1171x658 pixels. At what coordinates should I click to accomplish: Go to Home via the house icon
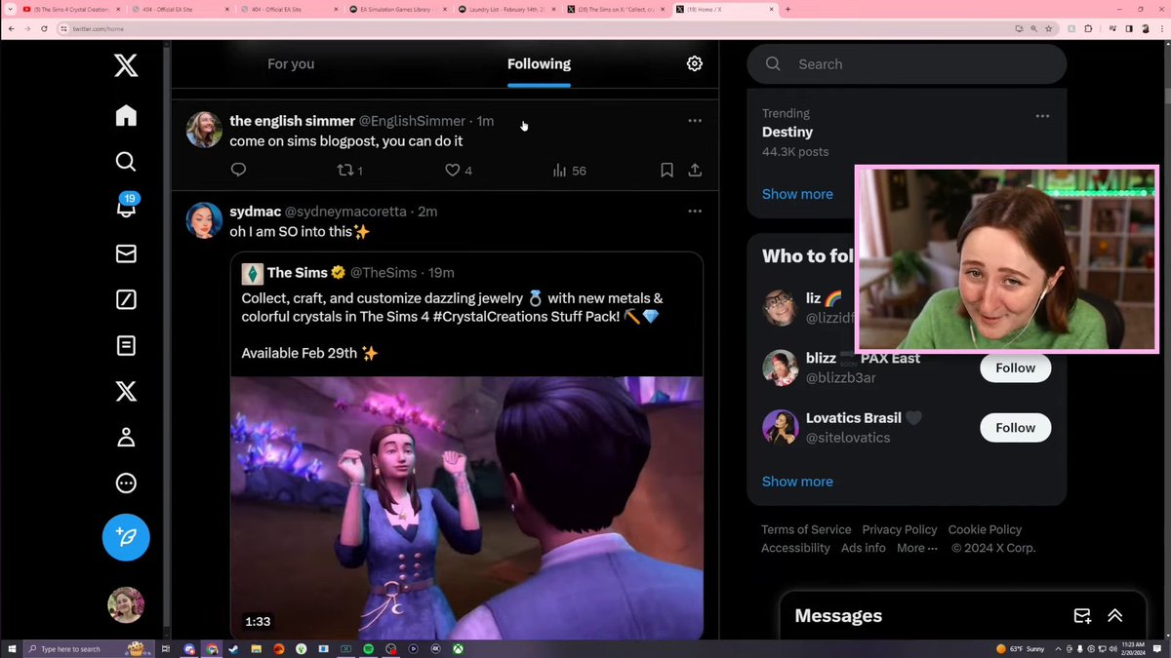click(x=126, y=116)
